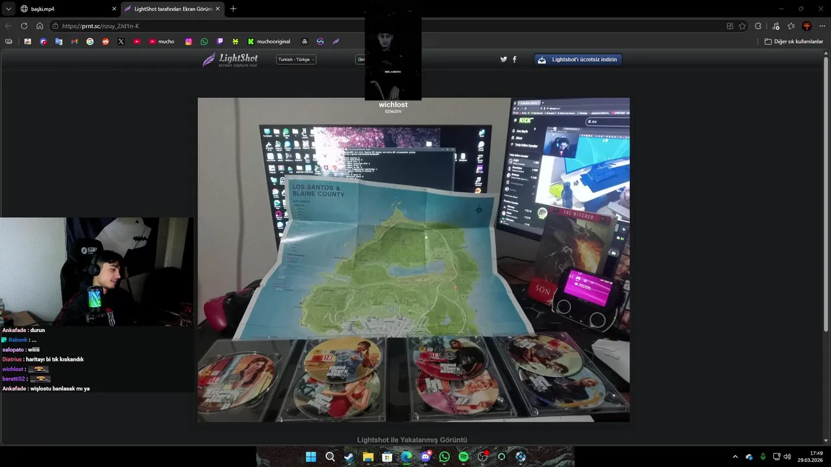This screenshot has width=831, height=467.
Task: Open the split screen icon in address bar
Action: coord(730,26)
